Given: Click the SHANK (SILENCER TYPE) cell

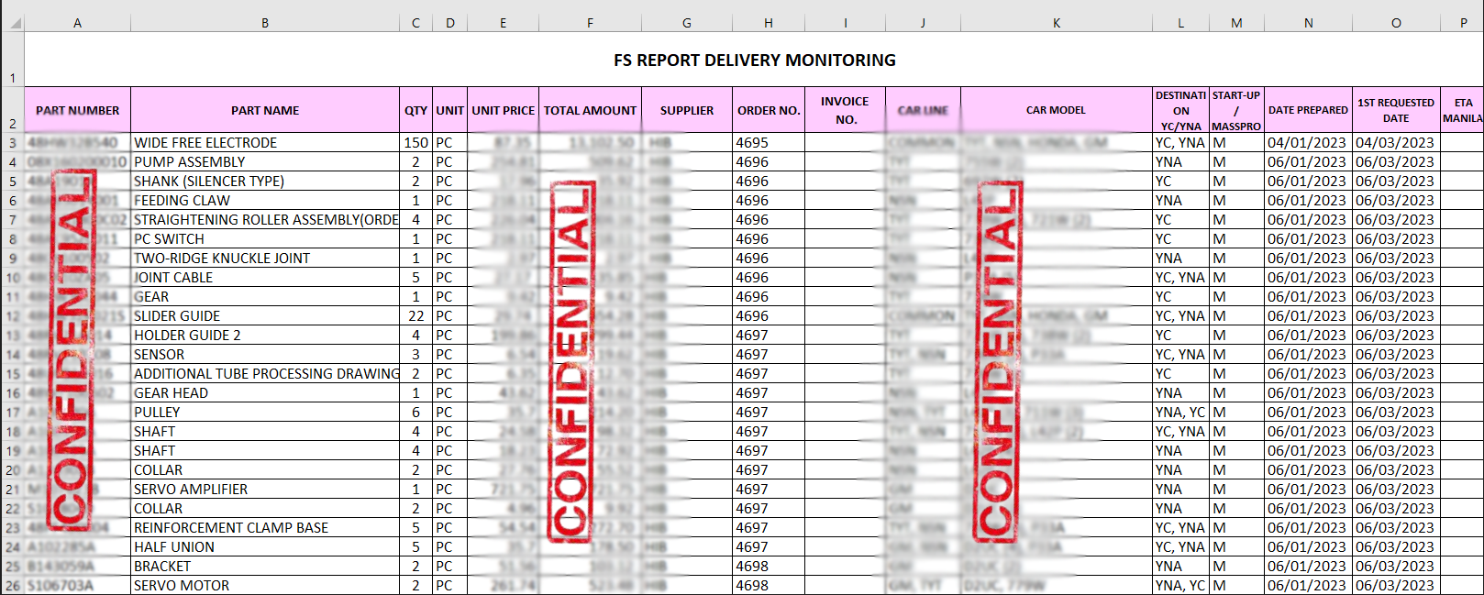Looking at the screenshot, I should point(265,182).
